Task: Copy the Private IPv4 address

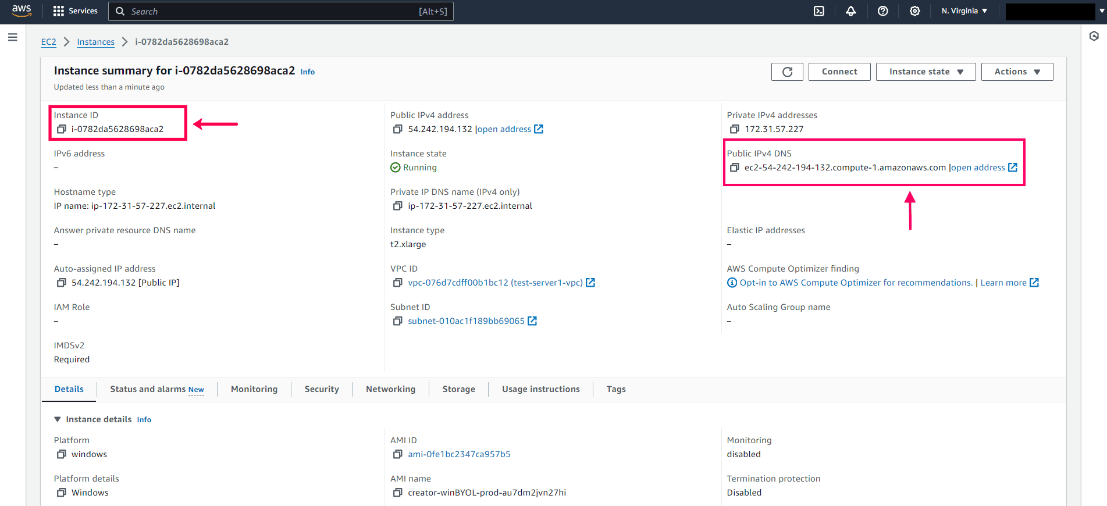Action: (734, 129)
